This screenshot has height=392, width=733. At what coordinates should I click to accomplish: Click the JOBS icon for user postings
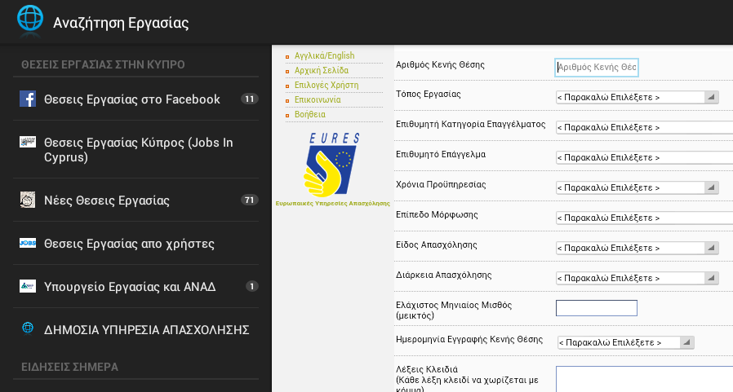(x=28, y=243)
